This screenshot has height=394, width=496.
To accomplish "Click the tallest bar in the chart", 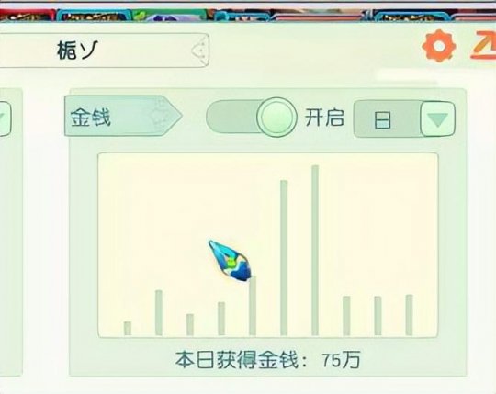I will [x=315, y=250].
